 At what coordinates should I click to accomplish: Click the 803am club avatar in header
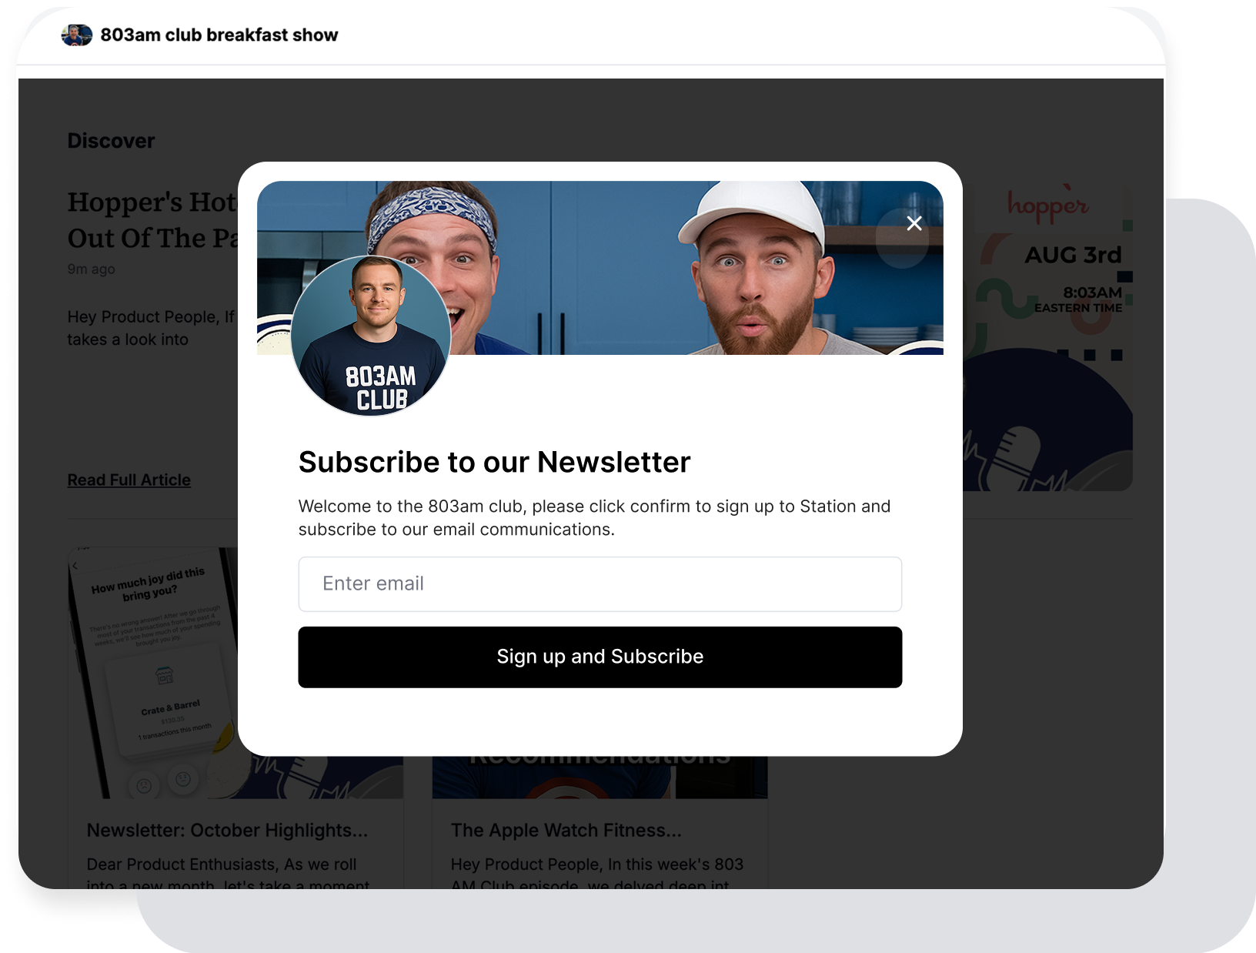[77, 35]
